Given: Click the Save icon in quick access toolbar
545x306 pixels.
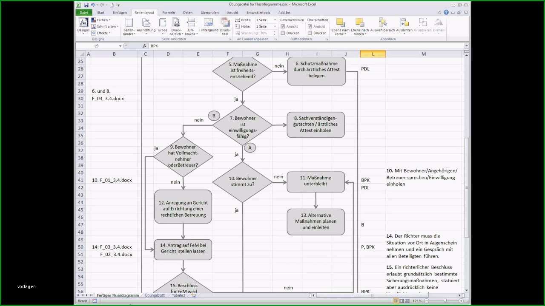Looking at the screenshot, I should [86, 5].
